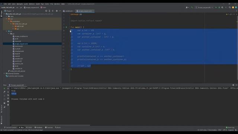Open Search Everywhere magnifier icon
The image size is (238, 134).
click(230, 7)
